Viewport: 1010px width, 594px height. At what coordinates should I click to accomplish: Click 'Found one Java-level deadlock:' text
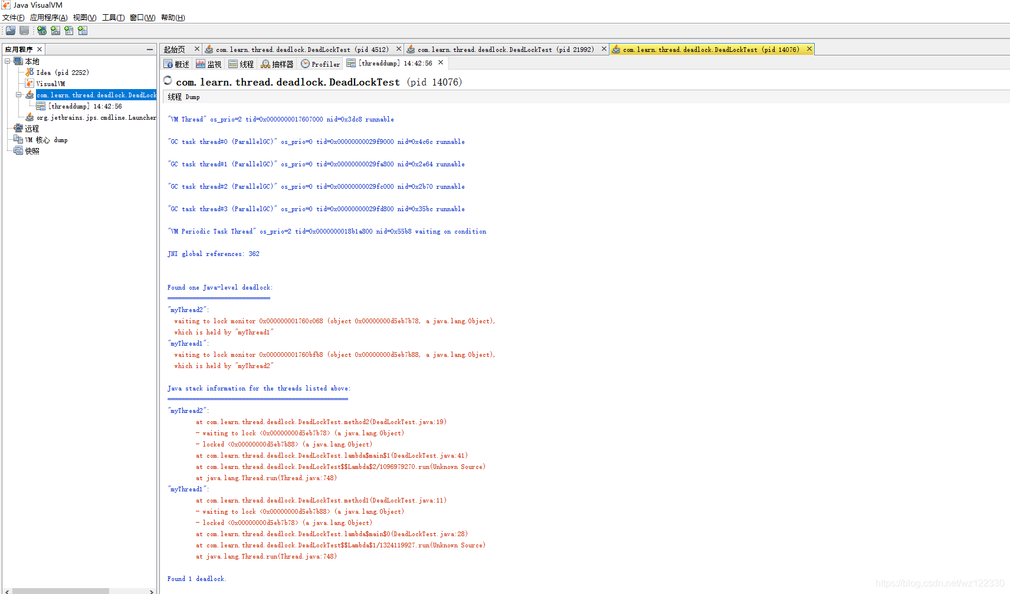(220, 287)
